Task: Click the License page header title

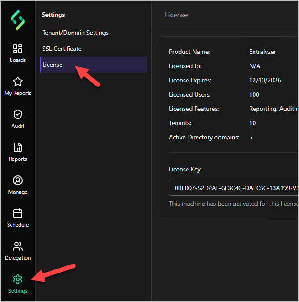Action: click(176, 15)
